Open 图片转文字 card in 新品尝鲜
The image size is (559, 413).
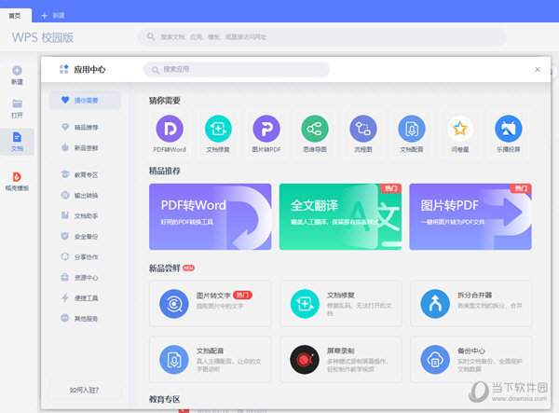click(211, 304)
